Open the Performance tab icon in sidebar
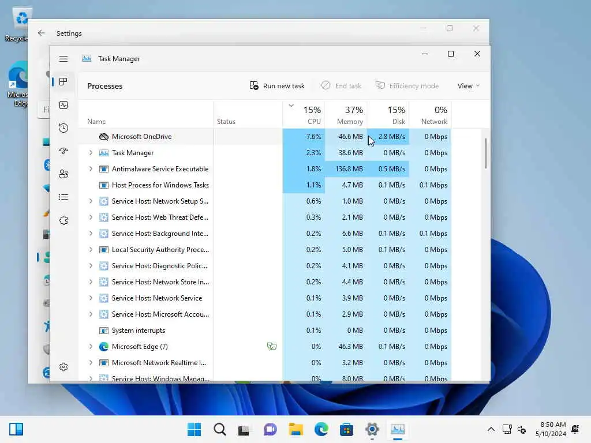 (x=63, y=105)
